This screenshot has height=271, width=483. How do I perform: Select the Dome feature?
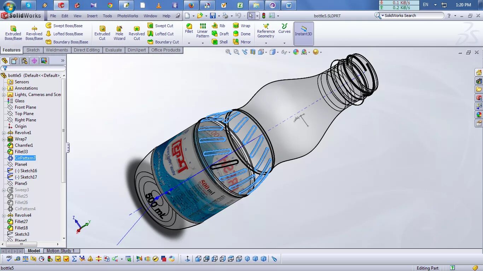coord(242,34)
